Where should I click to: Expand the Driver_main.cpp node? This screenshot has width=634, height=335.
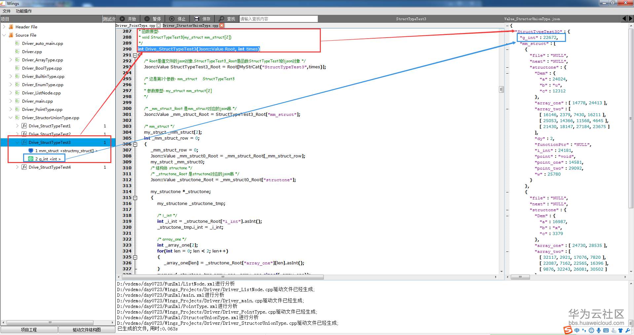click(11, 101)
